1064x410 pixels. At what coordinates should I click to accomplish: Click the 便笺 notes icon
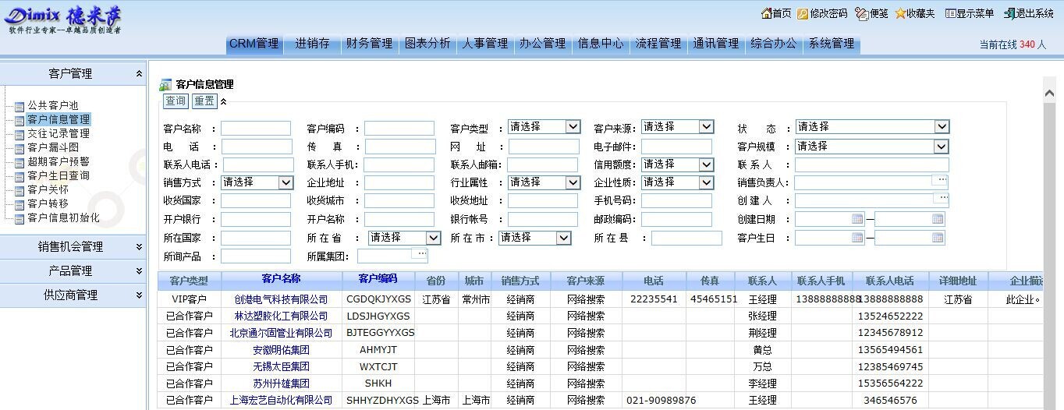click(x=861, y=13)
